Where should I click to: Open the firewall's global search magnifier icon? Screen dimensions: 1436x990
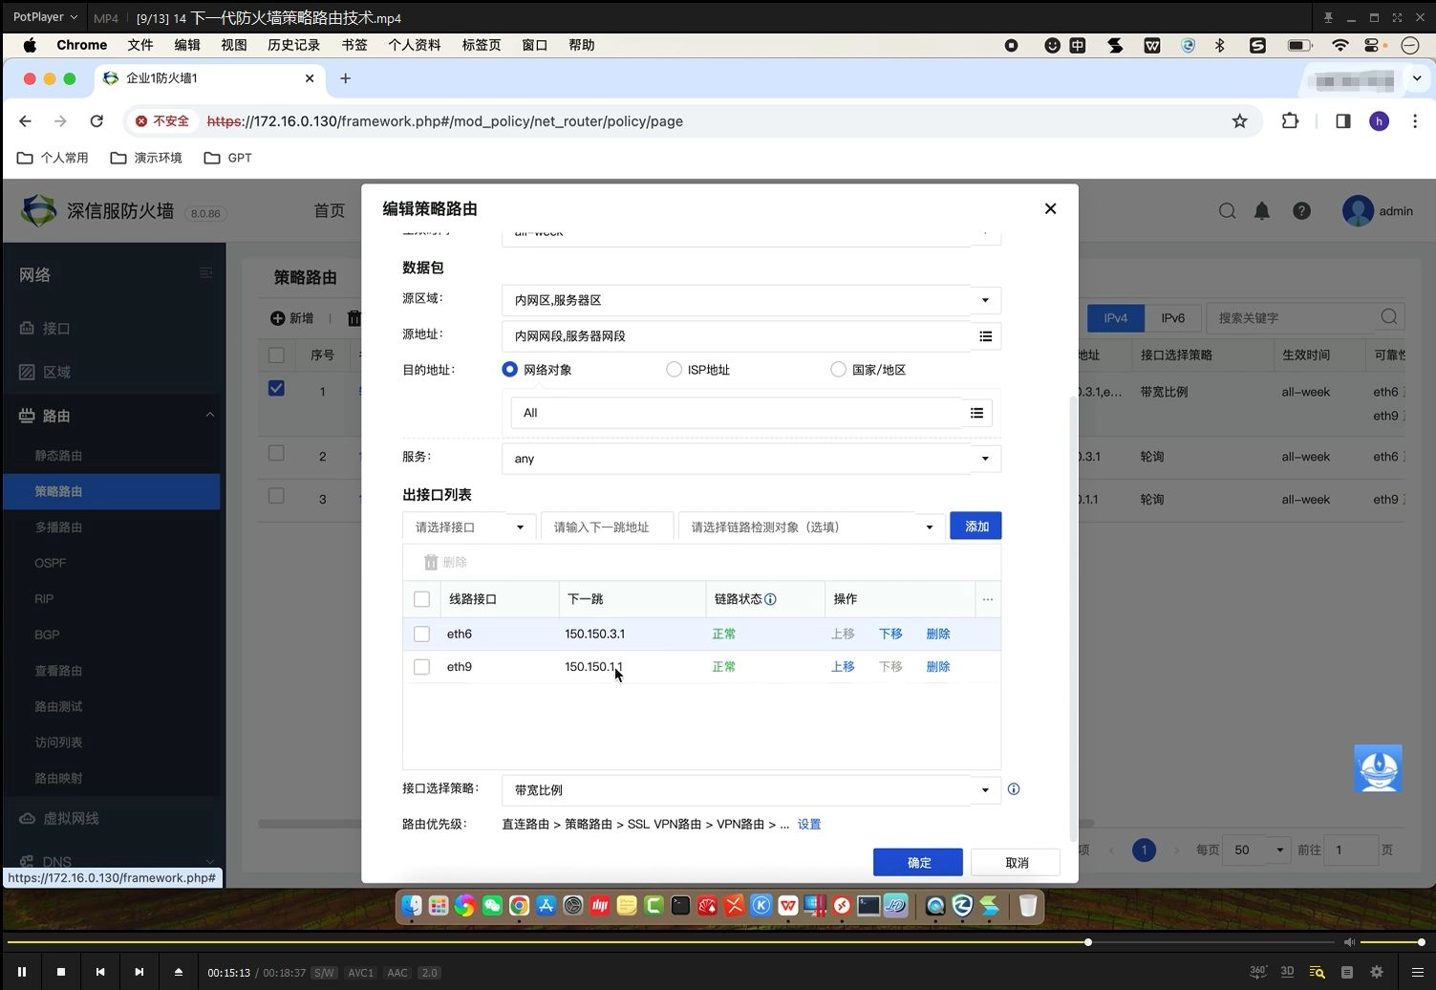[x=1227, y=210]
